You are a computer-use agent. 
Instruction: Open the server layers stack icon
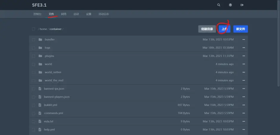coord(230,5)
